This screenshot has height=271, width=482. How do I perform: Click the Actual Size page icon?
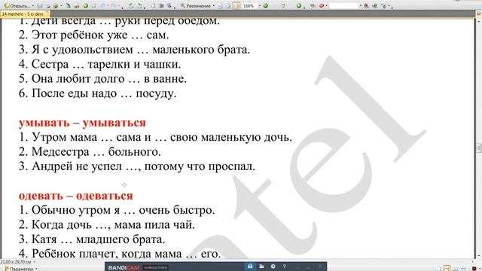pyautogui.click(x=220, y=6)
